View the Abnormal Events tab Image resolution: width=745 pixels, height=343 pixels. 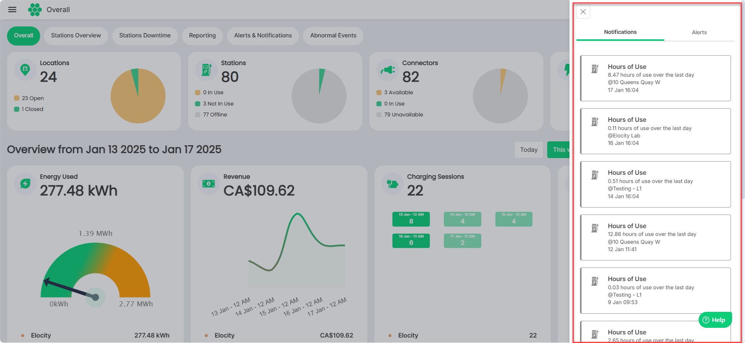tap(333, 35)
